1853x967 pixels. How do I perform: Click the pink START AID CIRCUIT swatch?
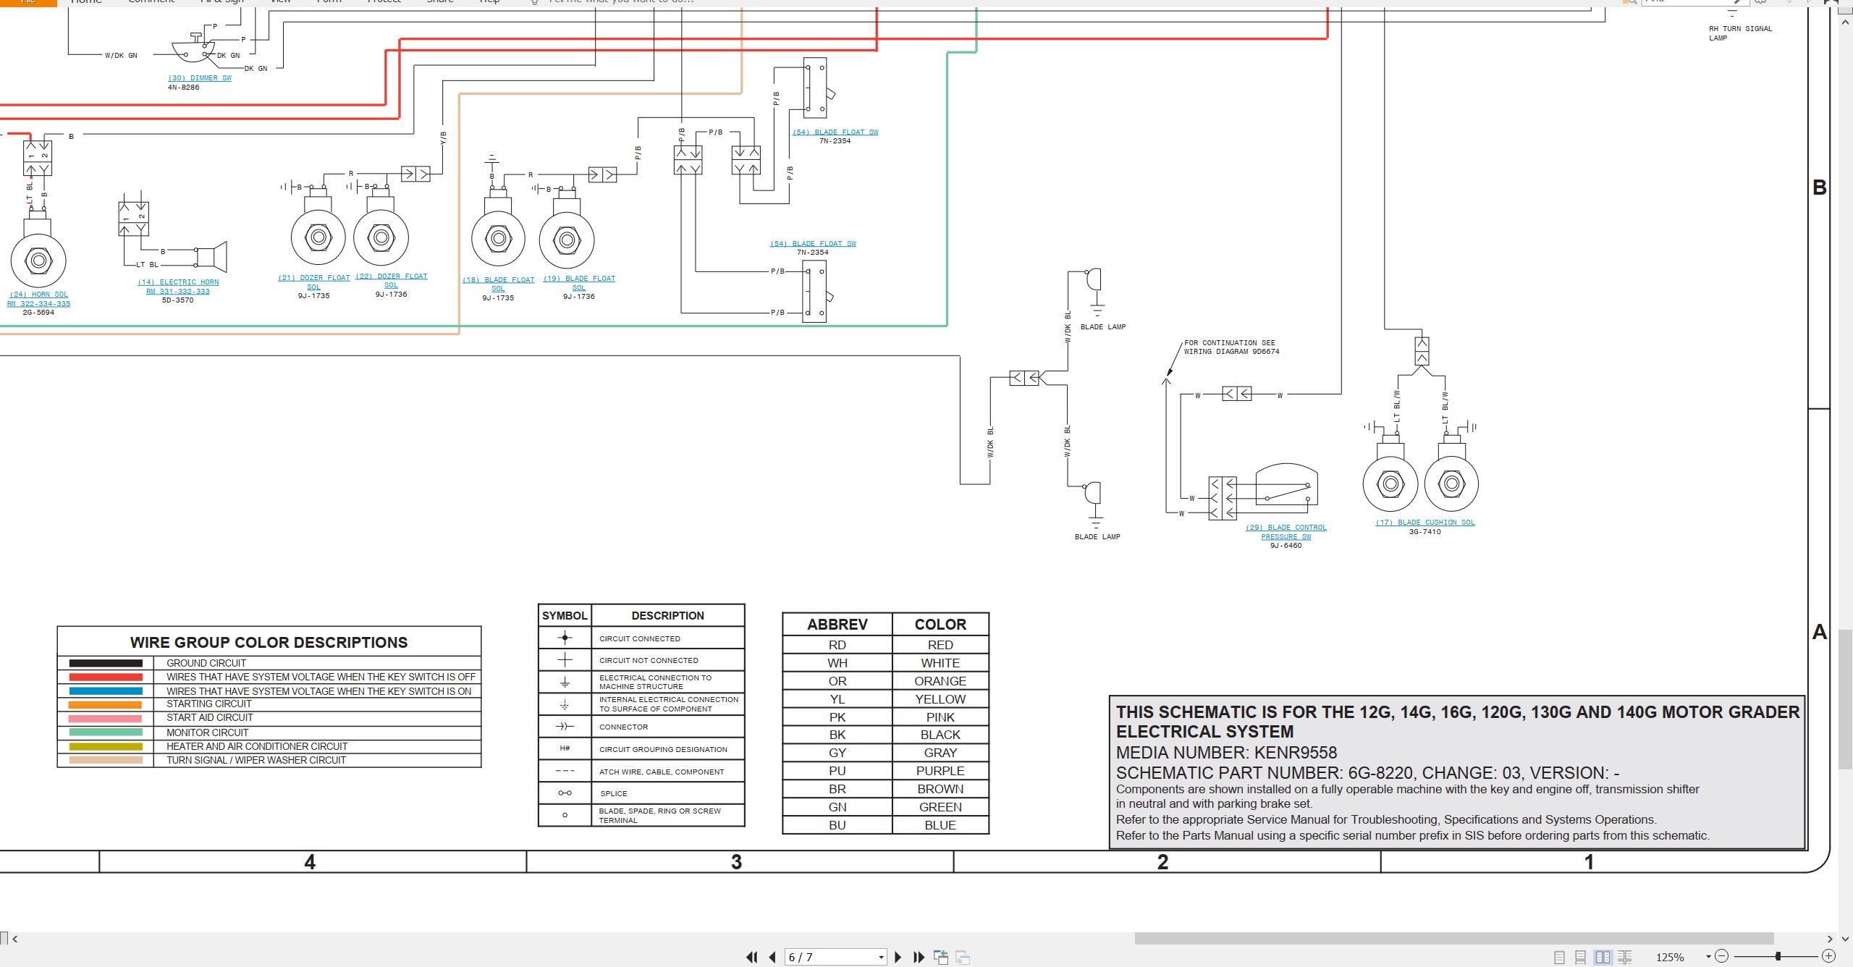106,718
